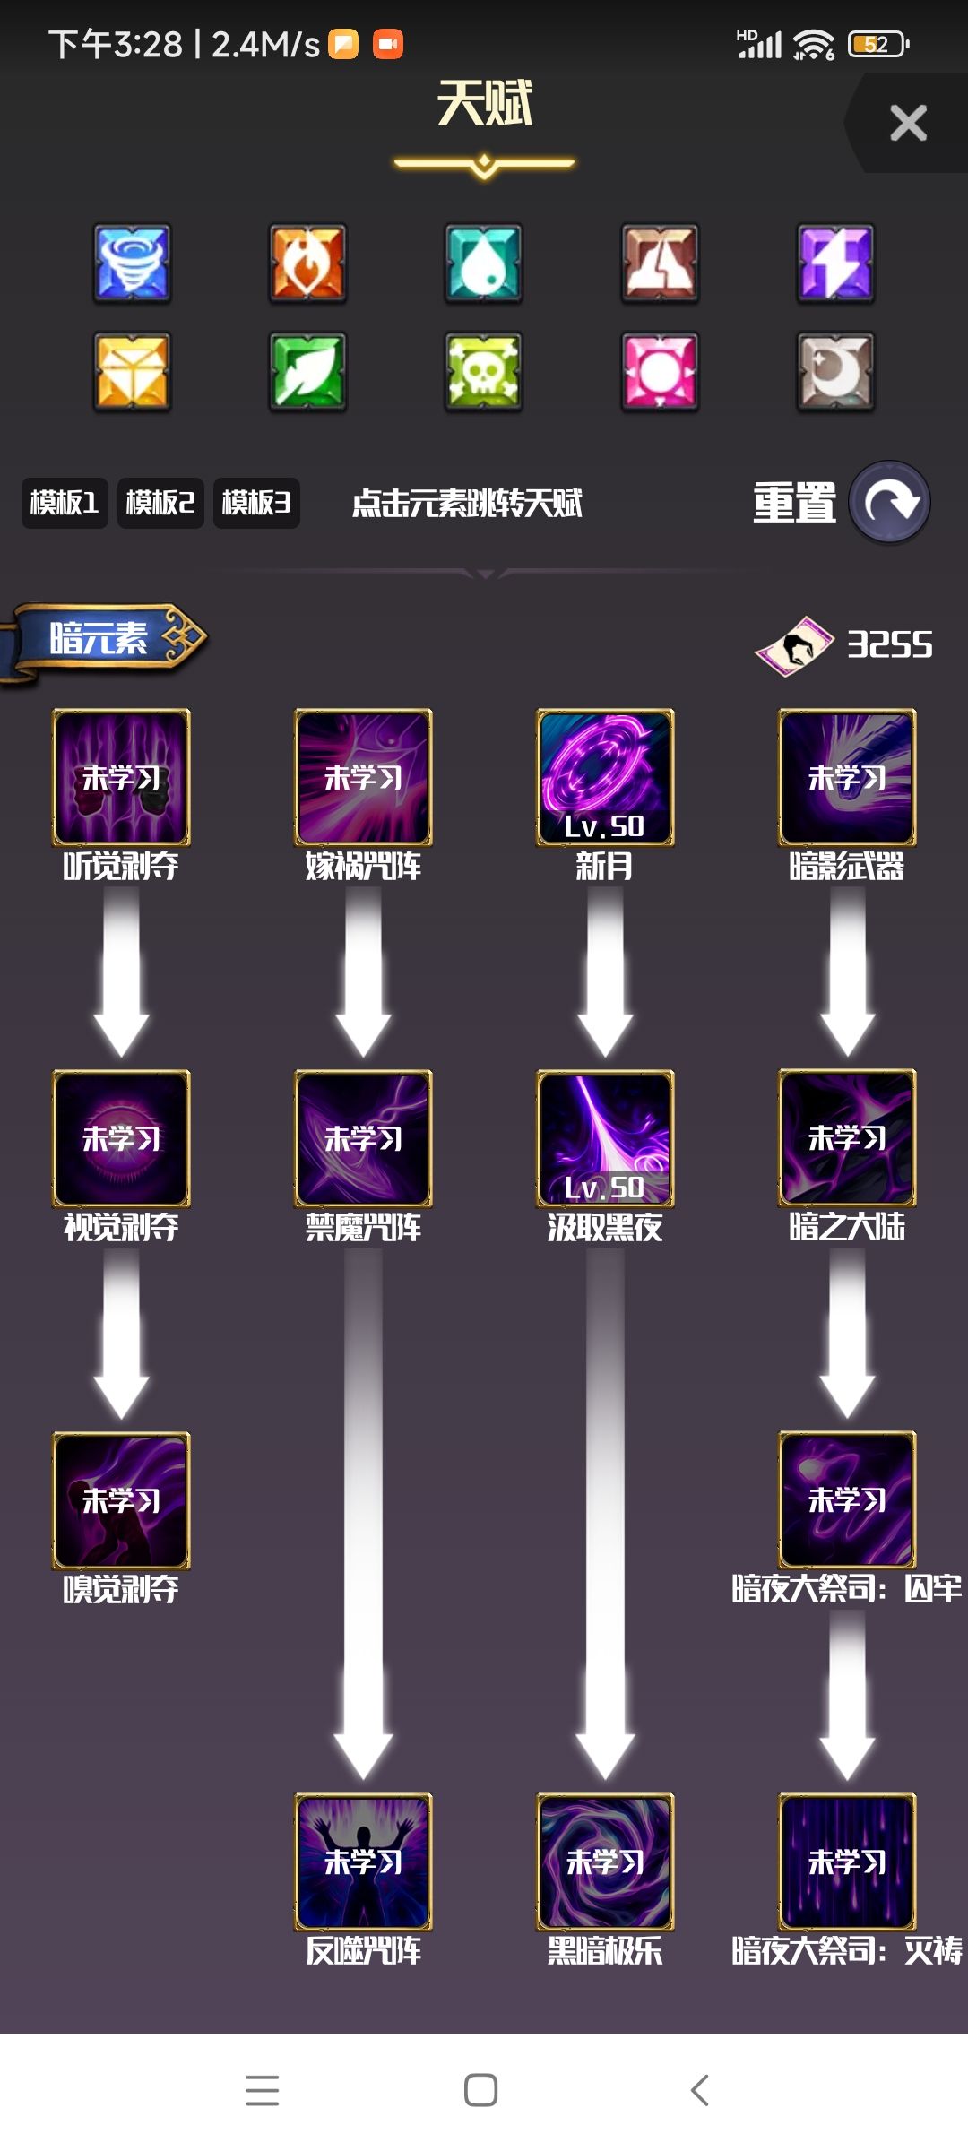Select the 反噬咒阵 talent skill
The width and height of the screenshot is (968, 2151).
[x=363, y=1862]
